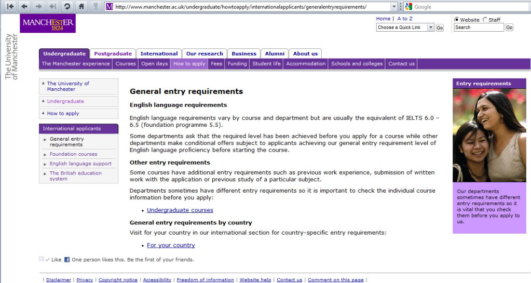The width and height of the screenshot is (531, 283).
Task: Open the Undergraduate courses link
Action: [x=180, y=210]
